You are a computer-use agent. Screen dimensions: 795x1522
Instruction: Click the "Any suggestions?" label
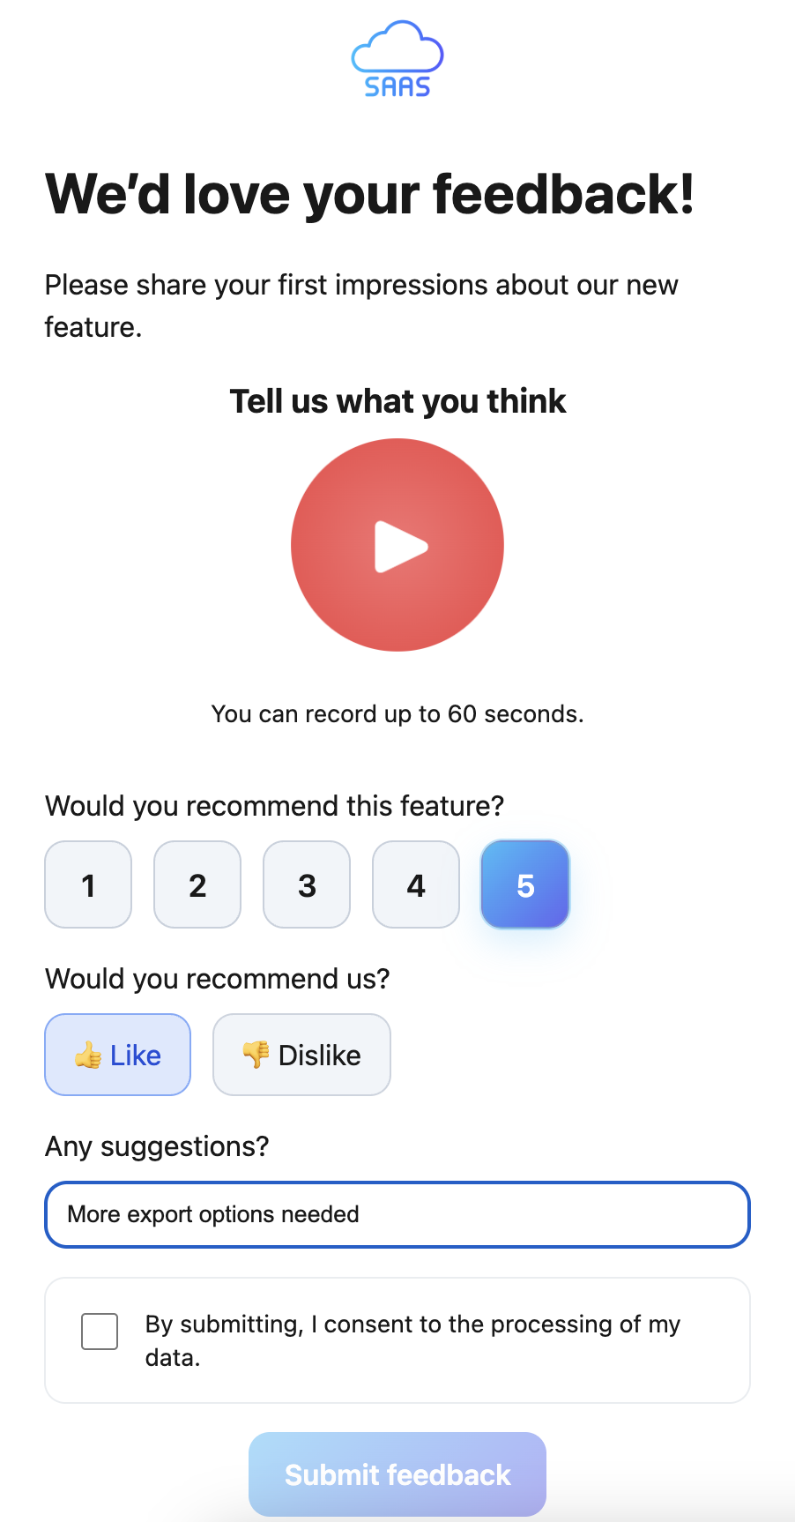pyautogui.click(x=157, y=1146)
